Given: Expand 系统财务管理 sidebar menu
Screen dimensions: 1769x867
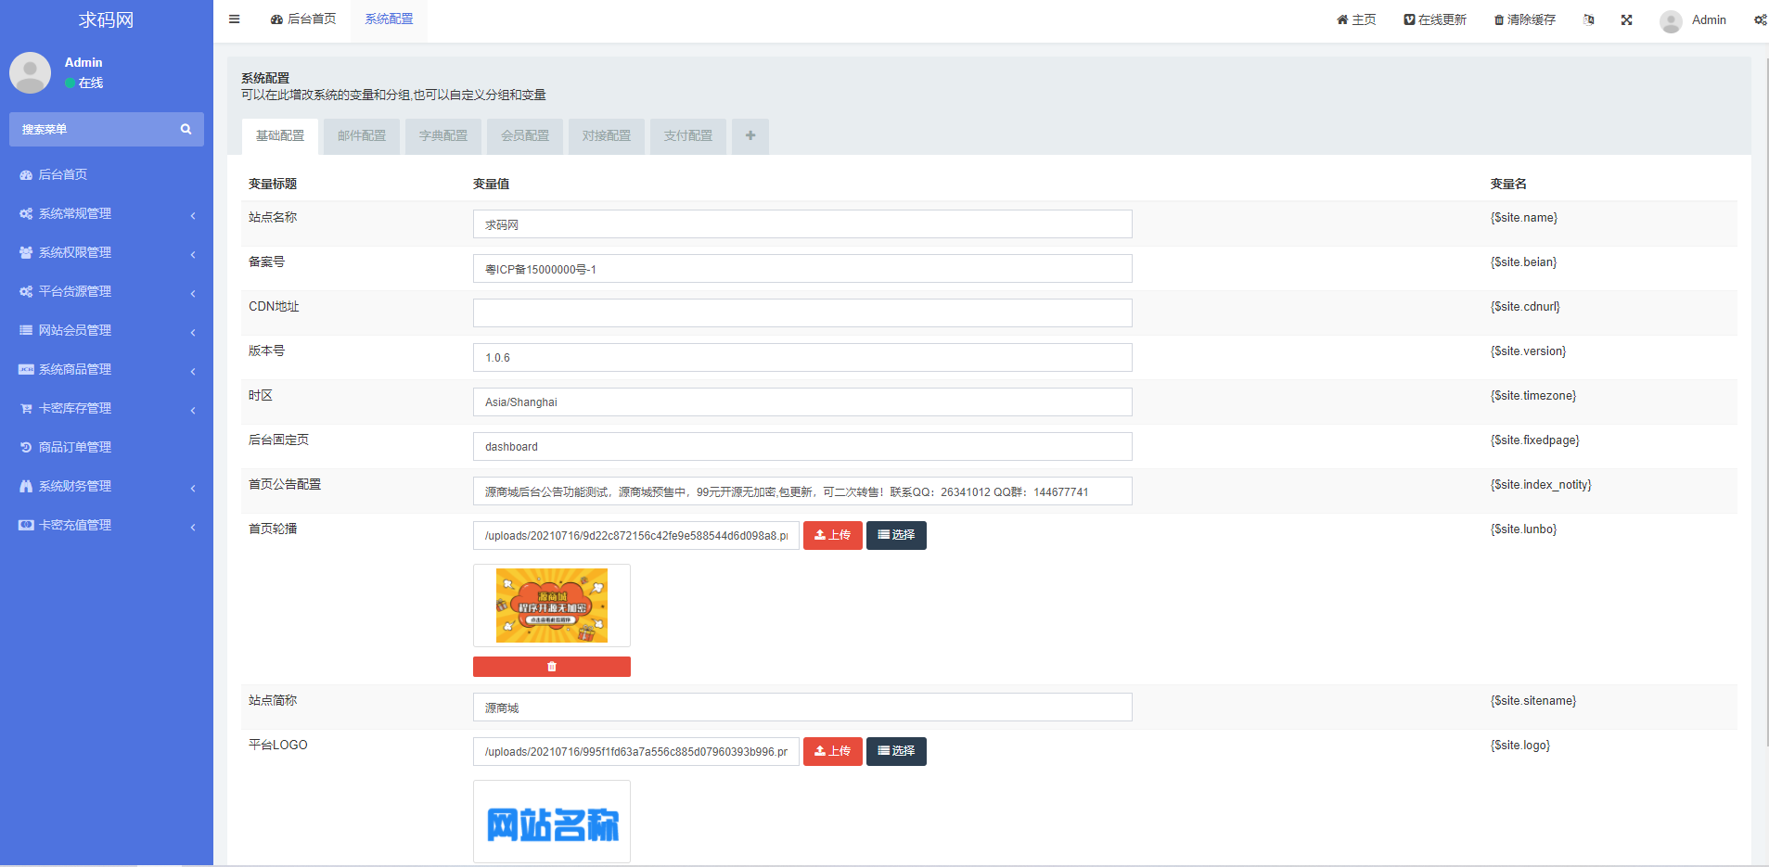Looking at the screenshot, I should [x=74, y=487].
